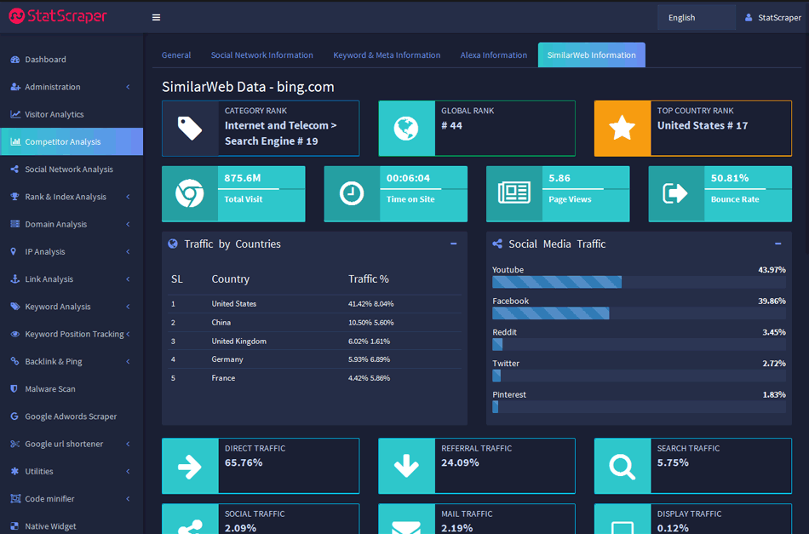
Task: Open the Social Network Information tab
Action: (262, 55)
